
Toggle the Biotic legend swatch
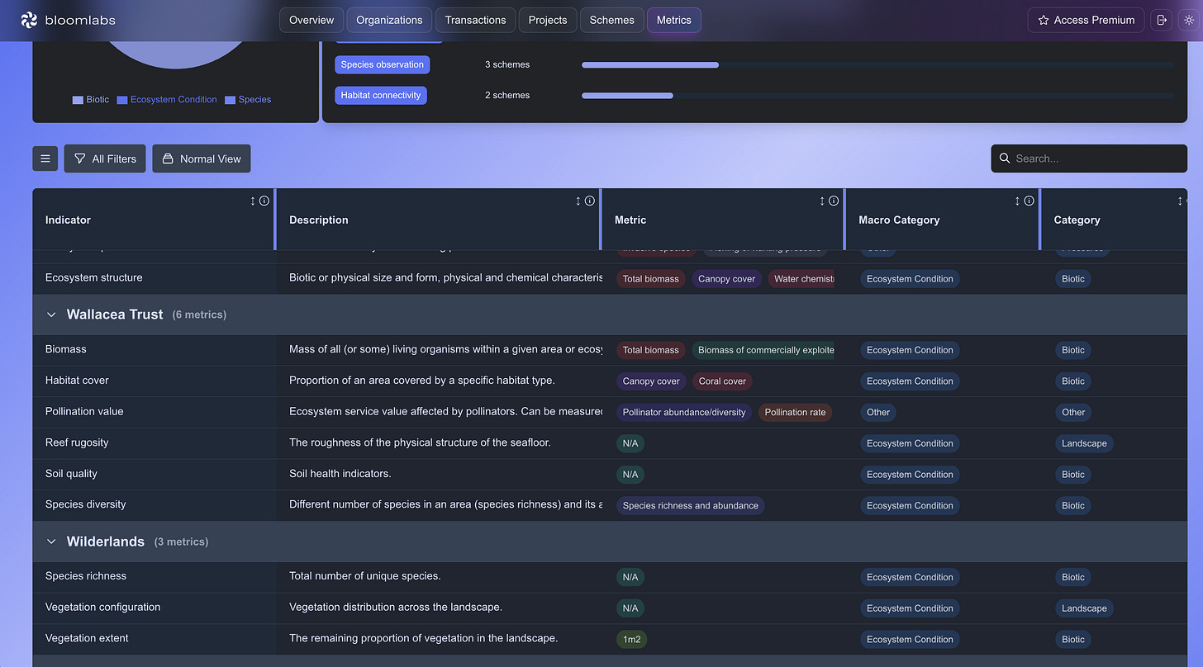pyautogui.click(x=78, y=100)
